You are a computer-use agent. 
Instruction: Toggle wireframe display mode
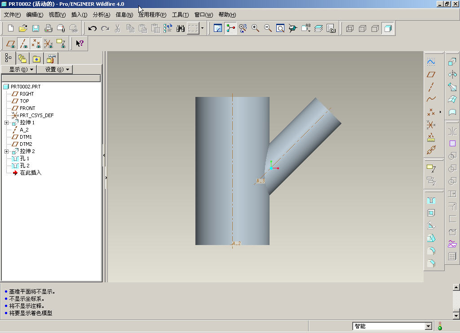pyautogui.click(x=350, y=29)
